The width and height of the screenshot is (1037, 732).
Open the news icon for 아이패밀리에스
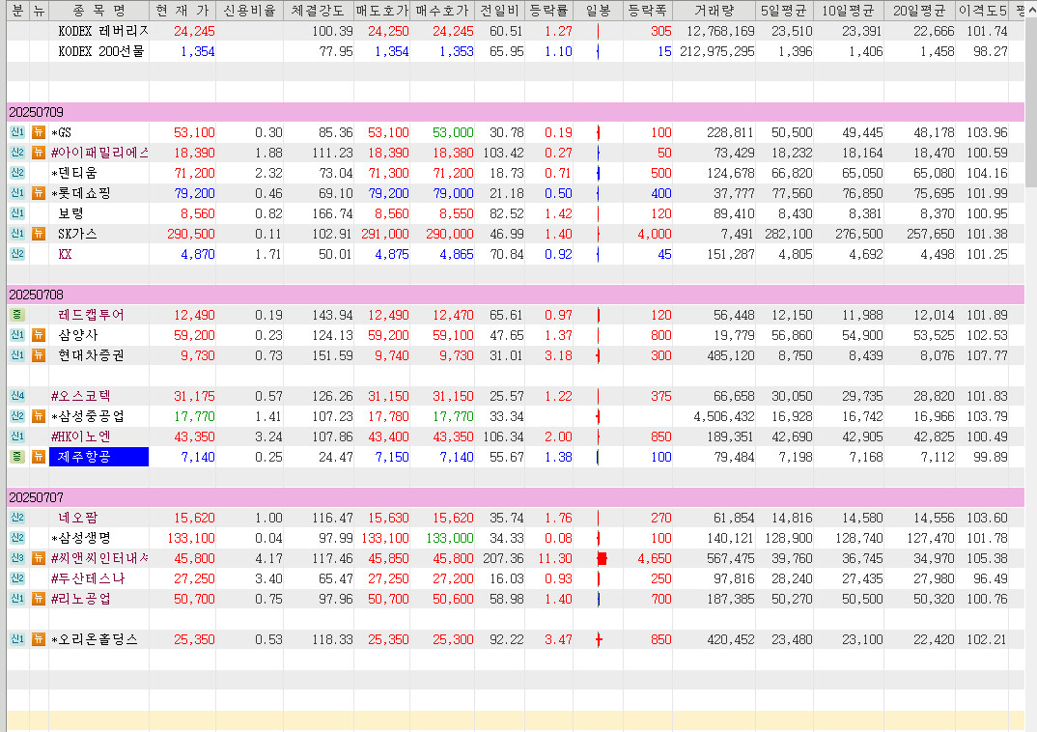(39, 153)
